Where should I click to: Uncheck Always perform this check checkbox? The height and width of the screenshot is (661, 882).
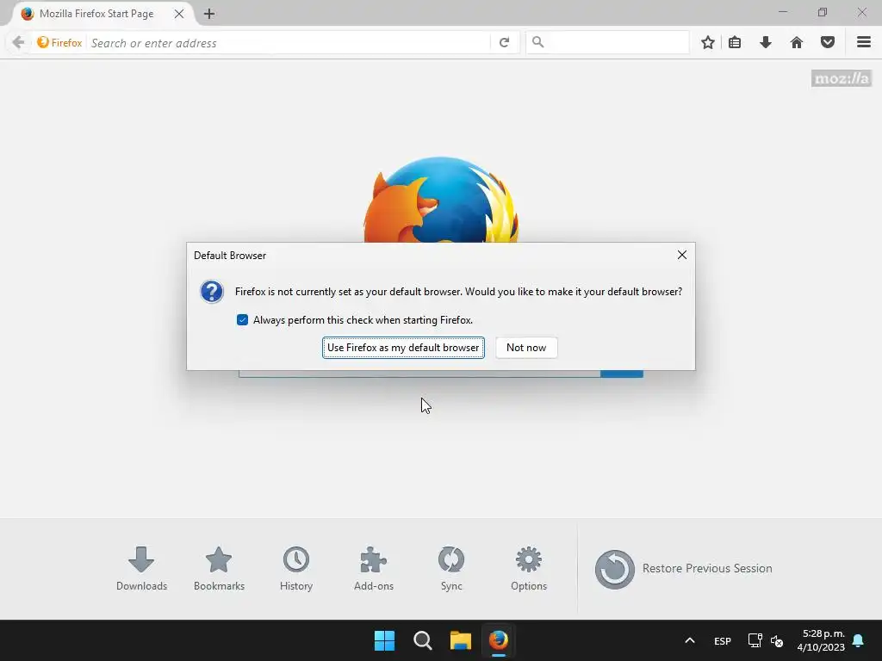242,320
